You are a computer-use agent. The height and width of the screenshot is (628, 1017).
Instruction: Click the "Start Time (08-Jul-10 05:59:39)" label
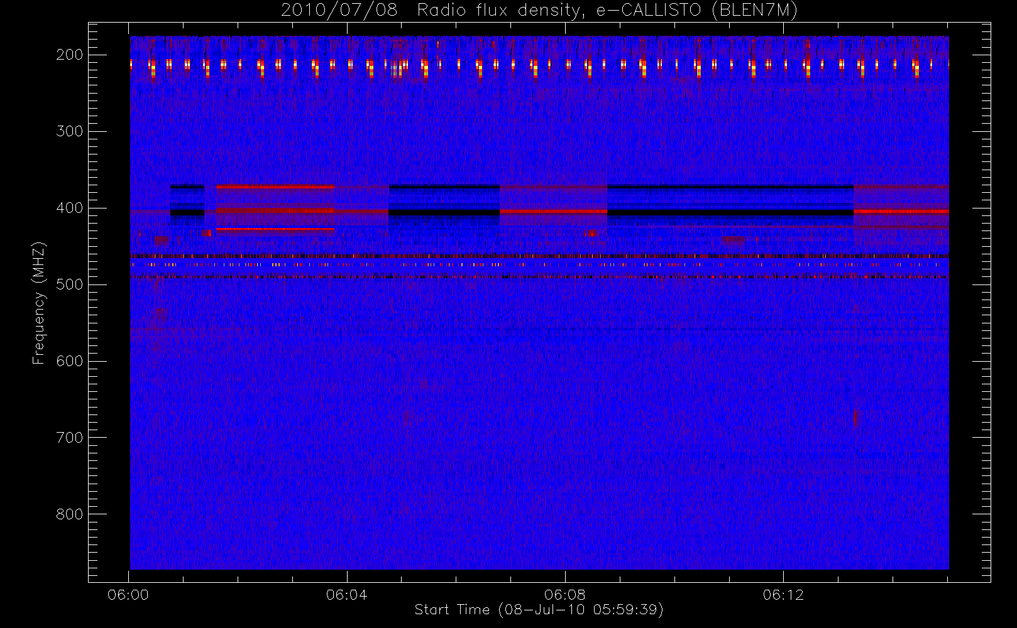pos(539,610)
